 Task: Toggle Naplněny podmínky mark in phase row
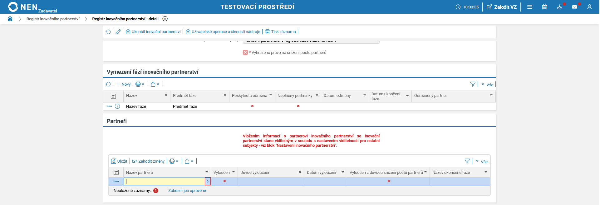click(x=298, y=106)
